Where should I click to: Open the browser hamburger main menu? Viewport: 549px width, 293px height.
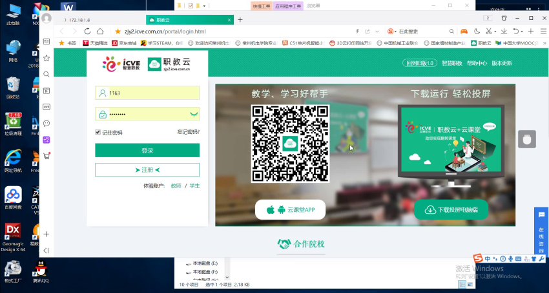pyautogui.click(x=543, y=31)
